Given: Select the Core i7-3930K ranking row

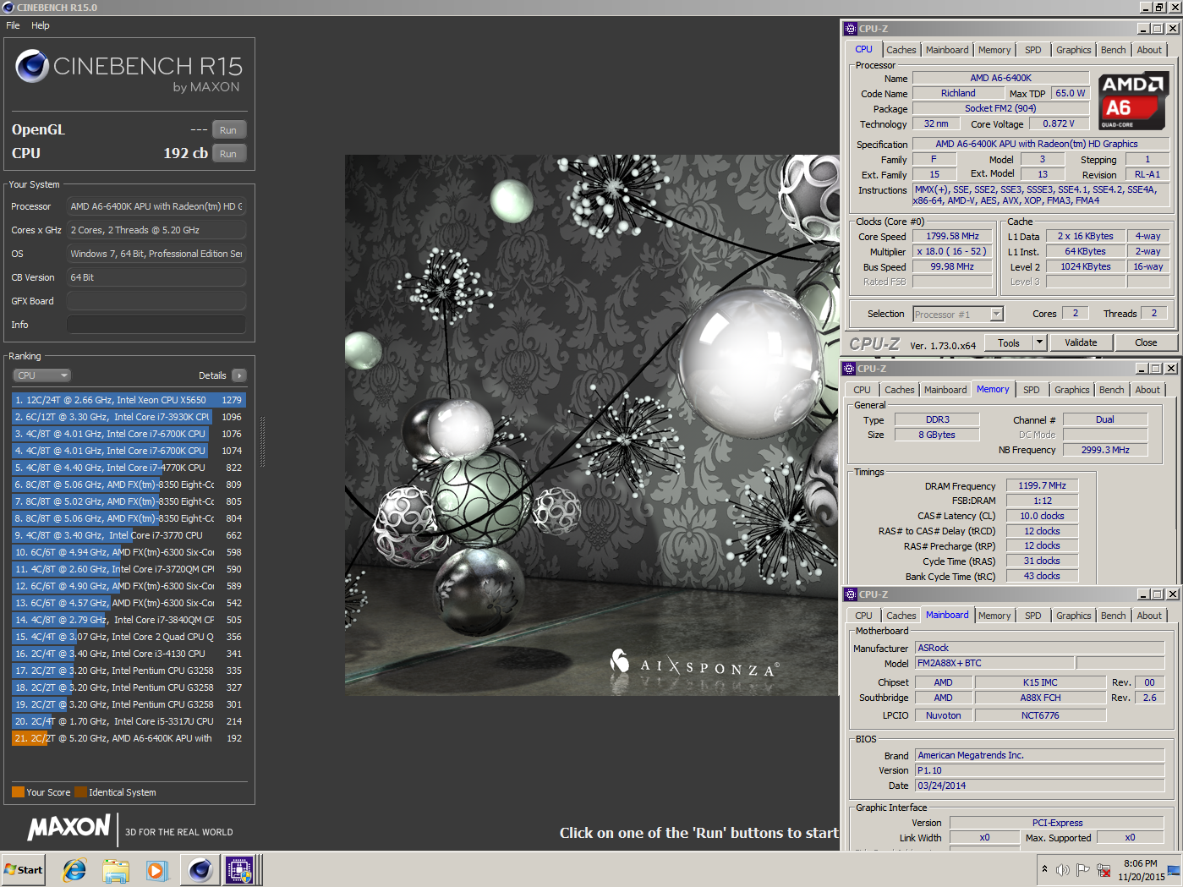Looking at the screenshot, I should coord(129,417).
